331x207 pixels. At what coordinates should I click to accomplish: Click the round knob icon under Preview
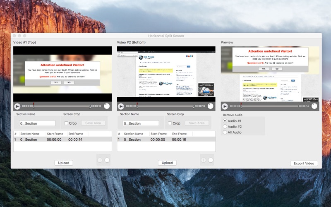coord(314,106)
